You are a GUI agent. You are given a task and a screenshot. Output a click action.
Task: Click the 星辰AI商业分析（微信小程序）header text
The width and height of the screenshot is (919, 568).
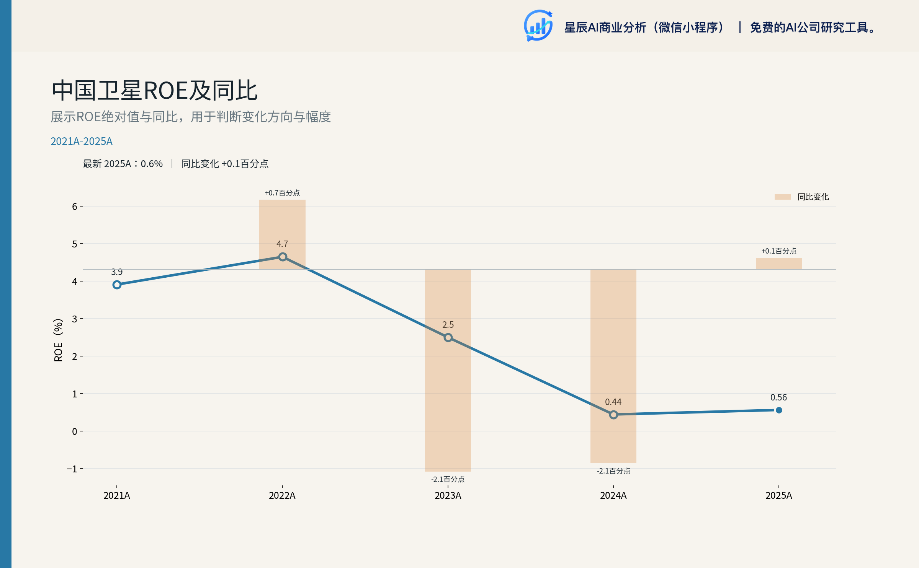(644, 28)
